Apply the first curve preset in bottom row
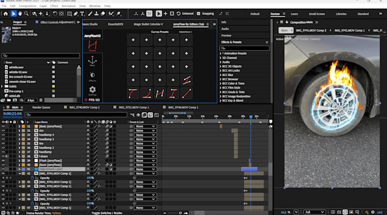Screen dimensions: 387x215 click(133, 93)
